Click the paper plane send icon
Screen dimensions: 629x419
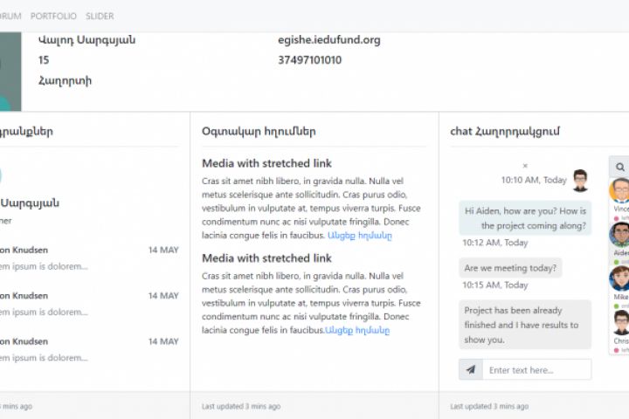(x=471, y=370)
